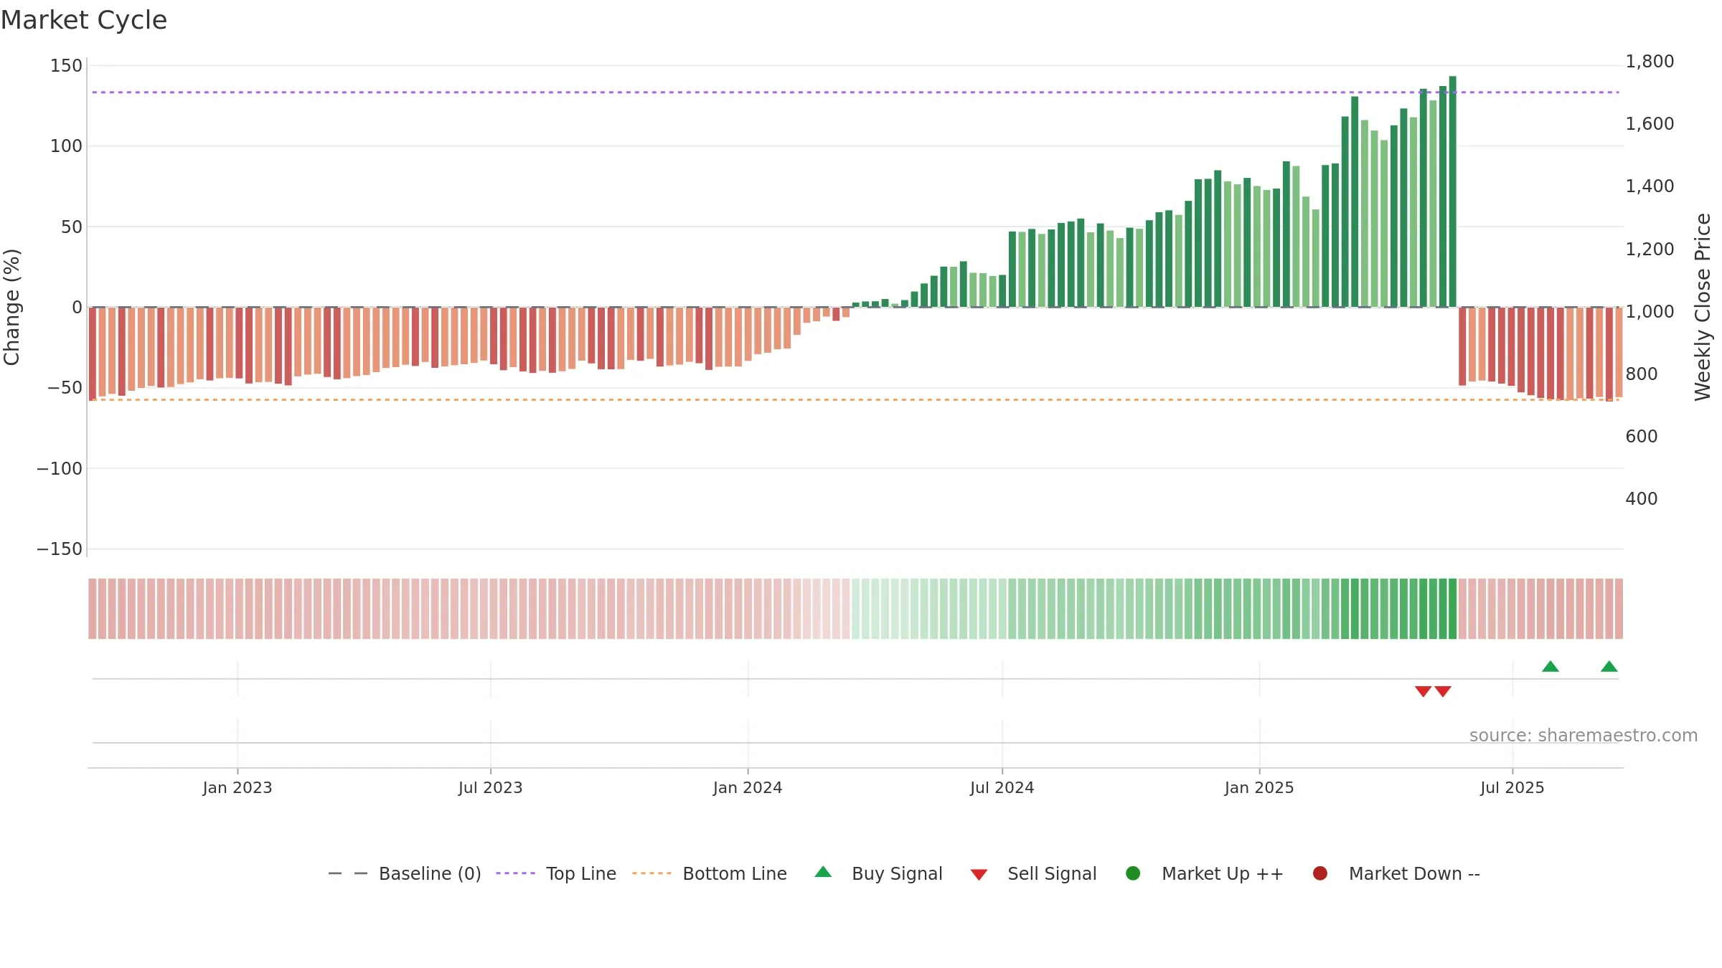Click the −150 tick on the left axis
Viewport: 1722px width, 968px height.
tap(60, 549)
